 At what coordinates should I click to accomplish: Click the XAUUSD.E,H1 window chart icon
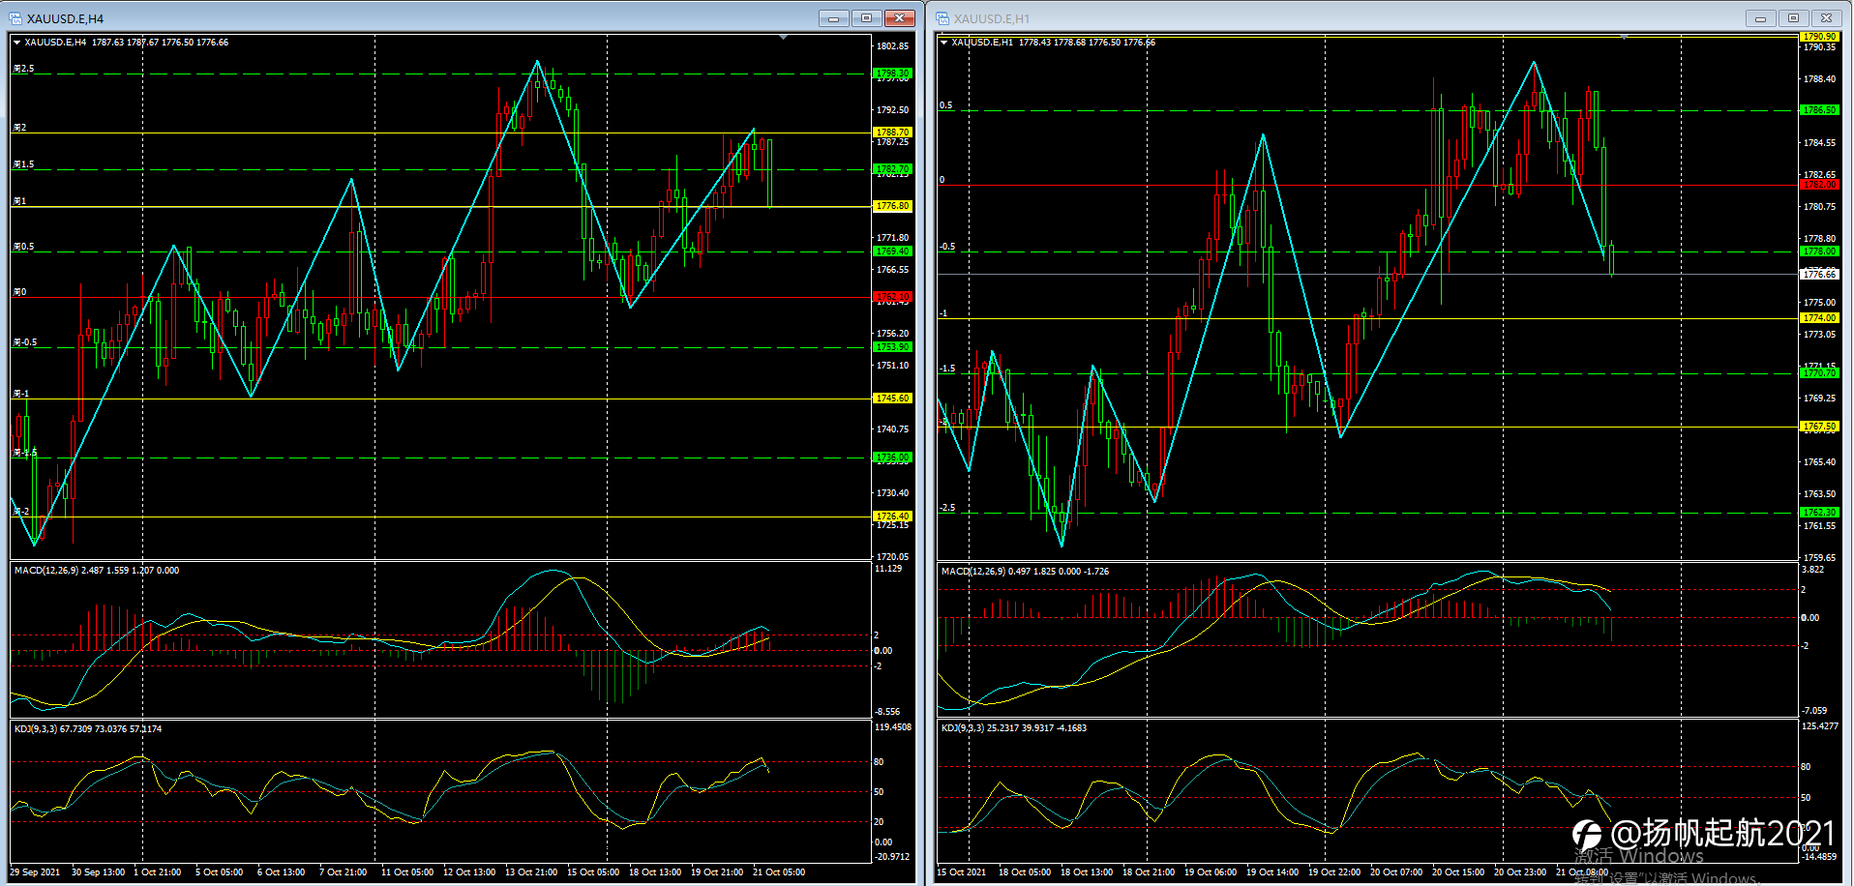[x=942, y=18]
